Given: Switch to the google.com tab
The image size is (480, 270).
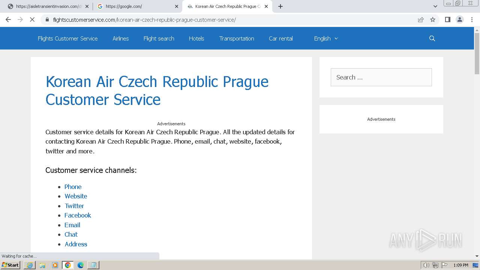Looking at the screenshot, I should click(x=137, y=6).
